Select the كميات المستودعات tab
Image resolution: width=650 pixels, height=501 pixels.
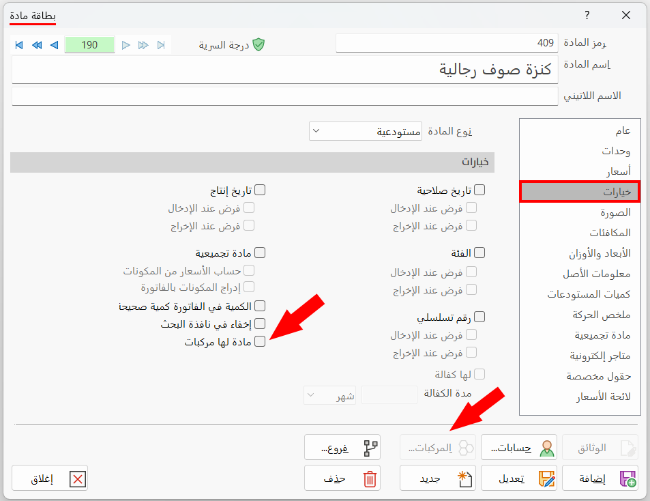[580, 294]
